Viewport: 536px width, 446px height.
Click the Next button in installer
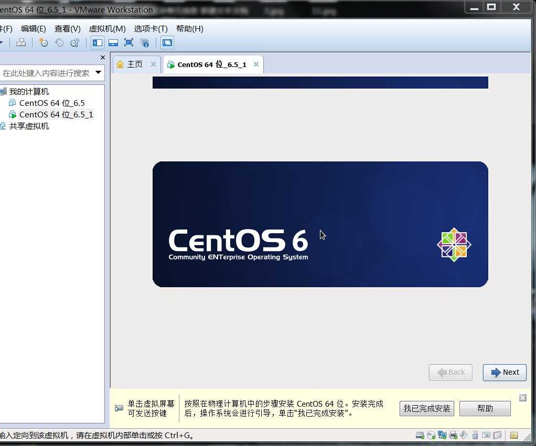click(x=505, y=372)
